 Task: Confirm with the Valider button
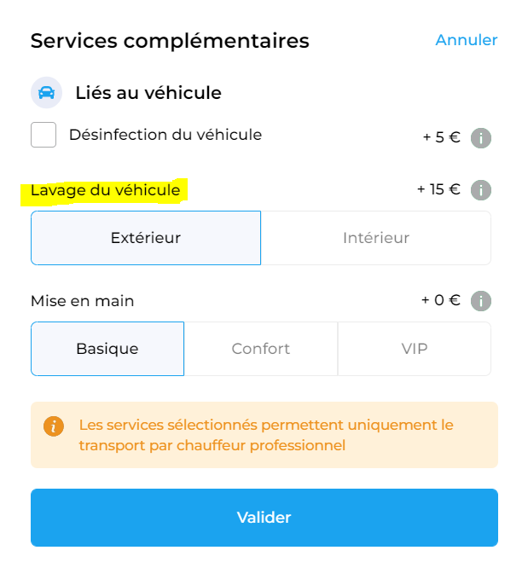(264, 518)
